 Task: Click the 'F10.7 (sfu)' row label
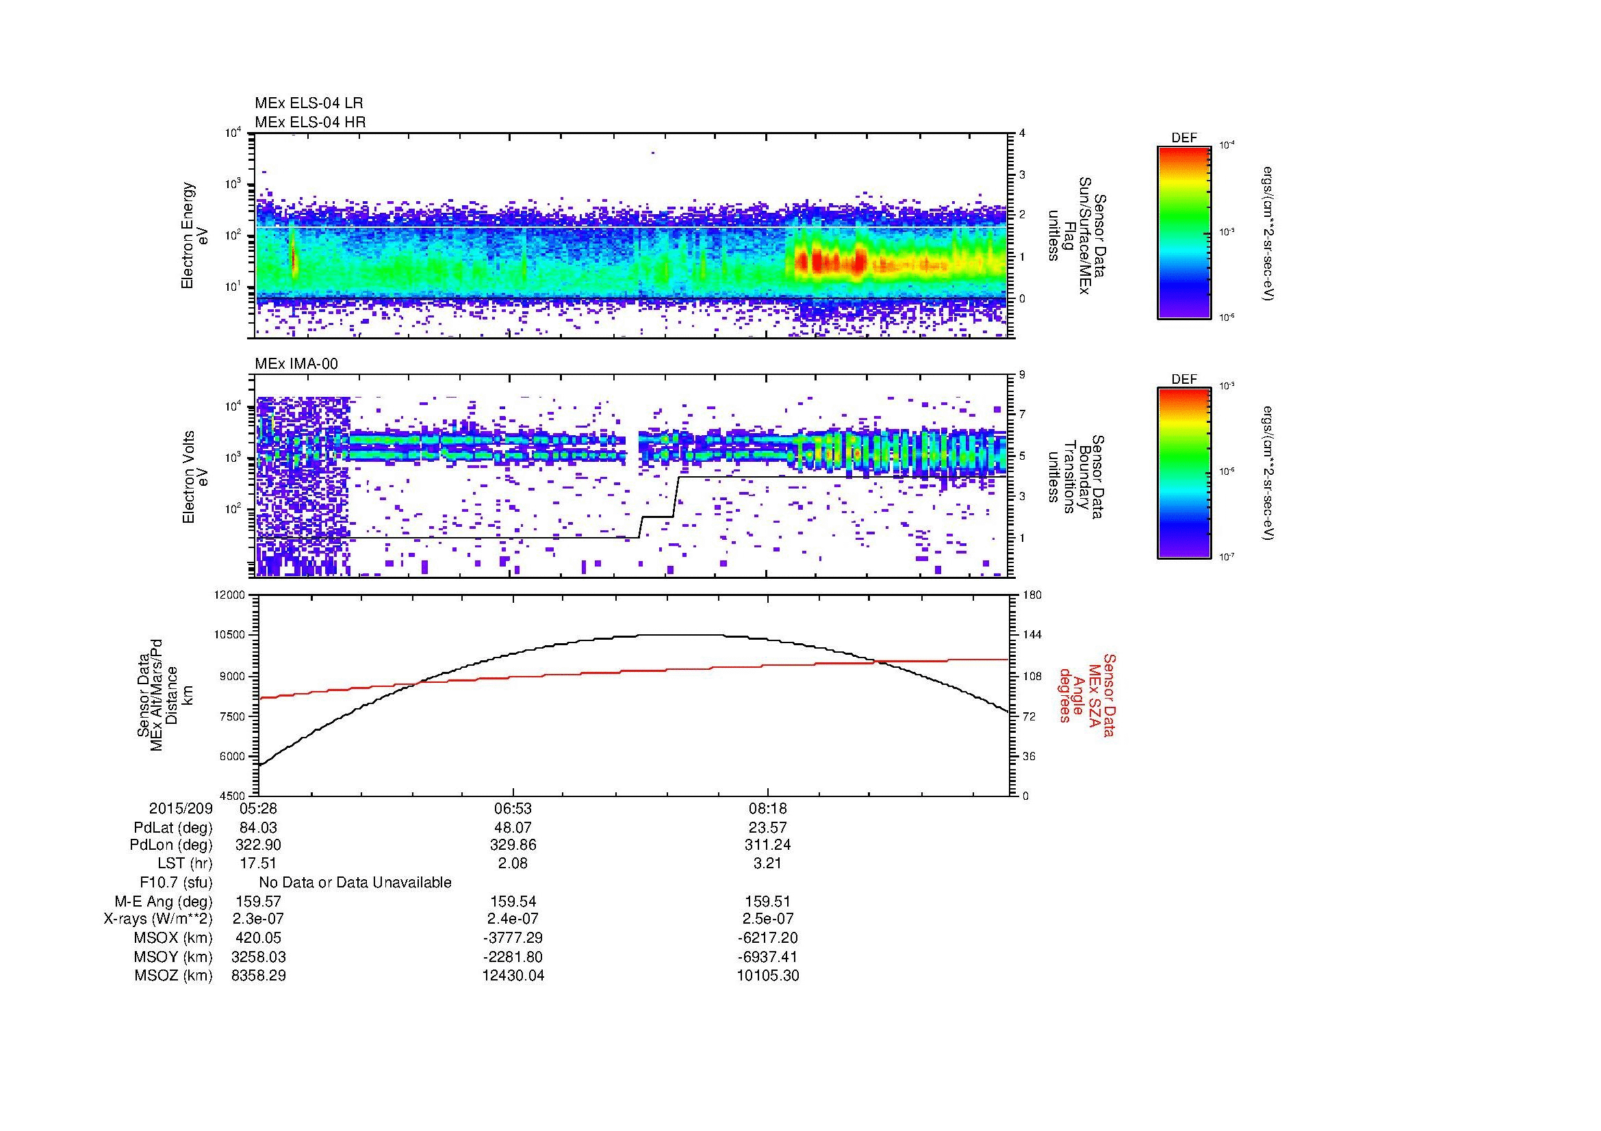coord(176,882)
